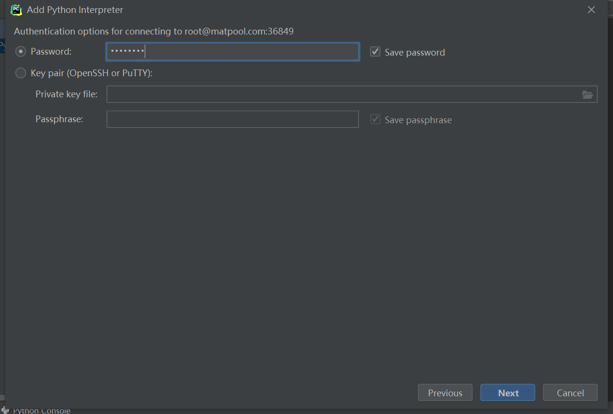
Task: Uncheck the Save password checkbox
Action: coord(375,51)
